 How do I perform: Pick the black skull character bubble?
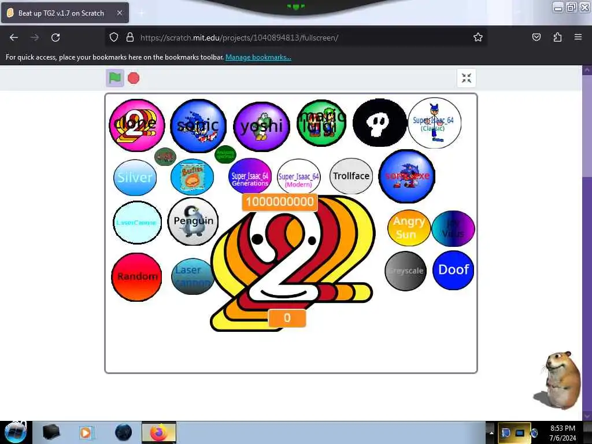tap(379, 123)
